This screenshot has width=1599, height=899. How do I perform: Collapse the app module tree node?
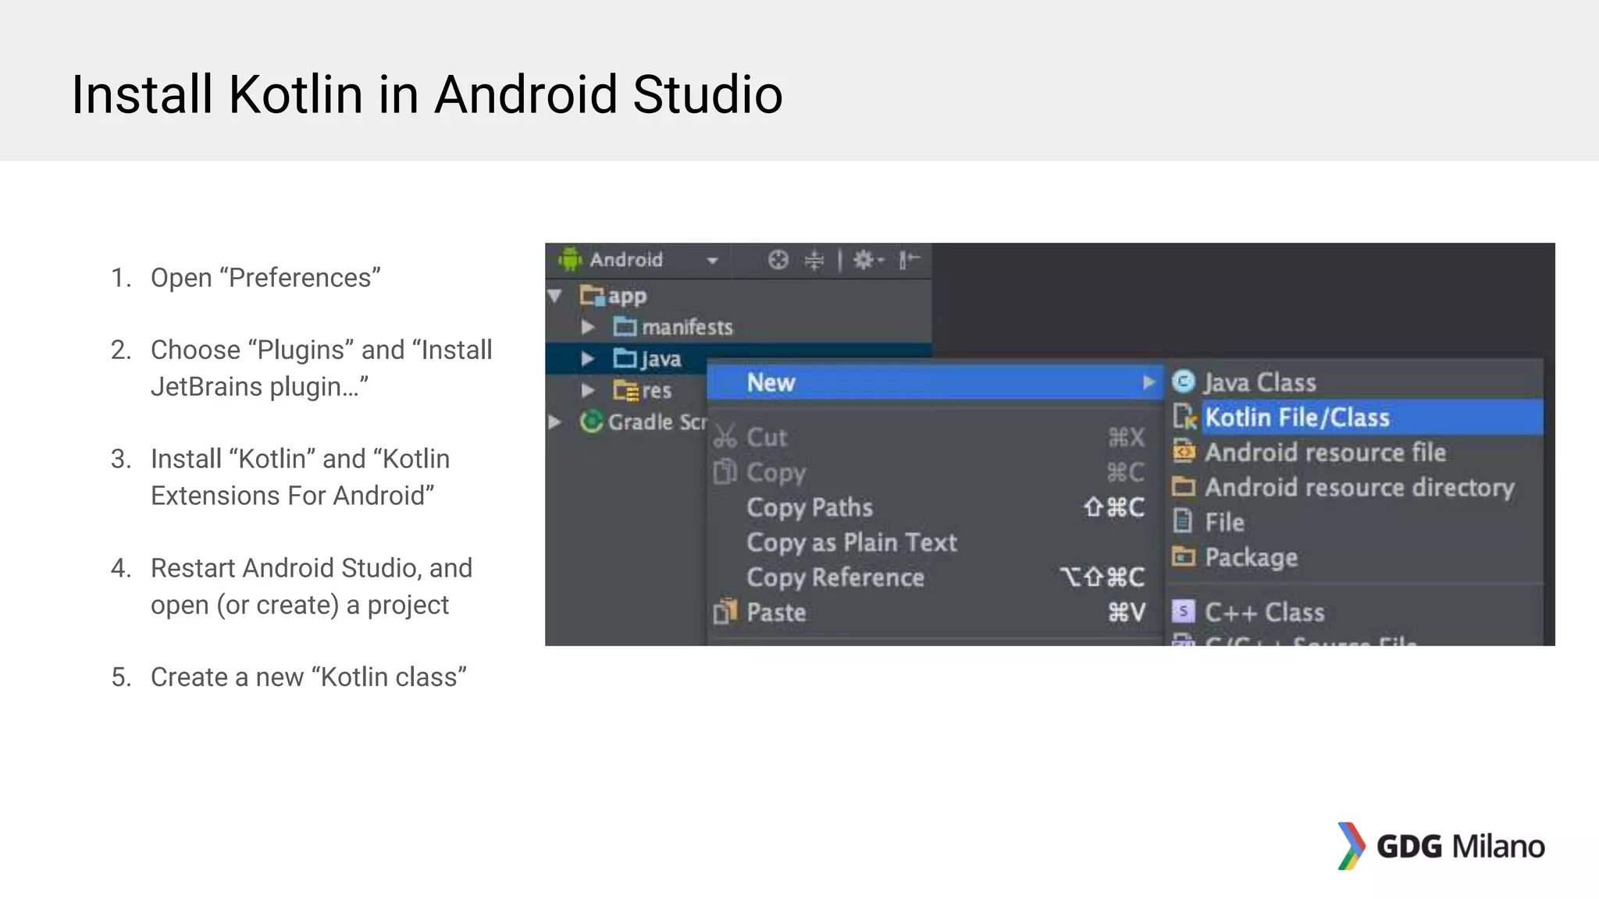coord(555,296)
